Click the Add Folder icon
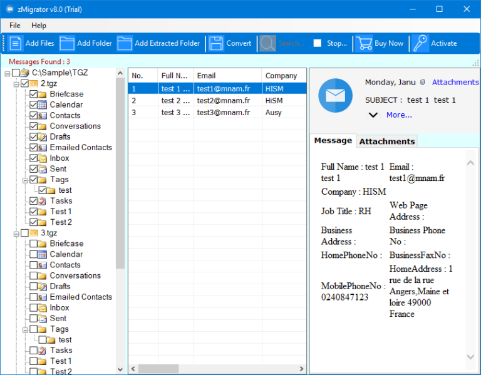Screen dimensions: 481x375 click(67, 43)
